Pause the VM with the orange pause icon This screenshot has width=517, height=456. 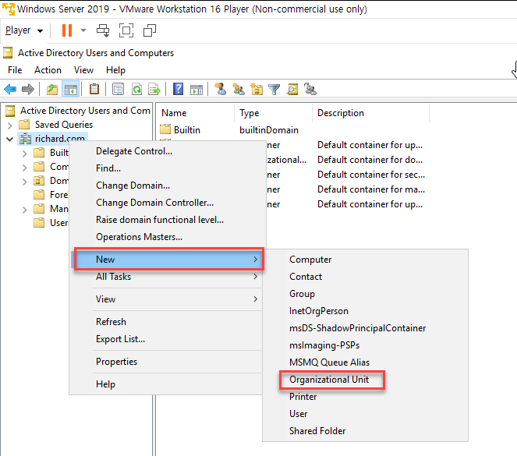click(x=67, y=30)
